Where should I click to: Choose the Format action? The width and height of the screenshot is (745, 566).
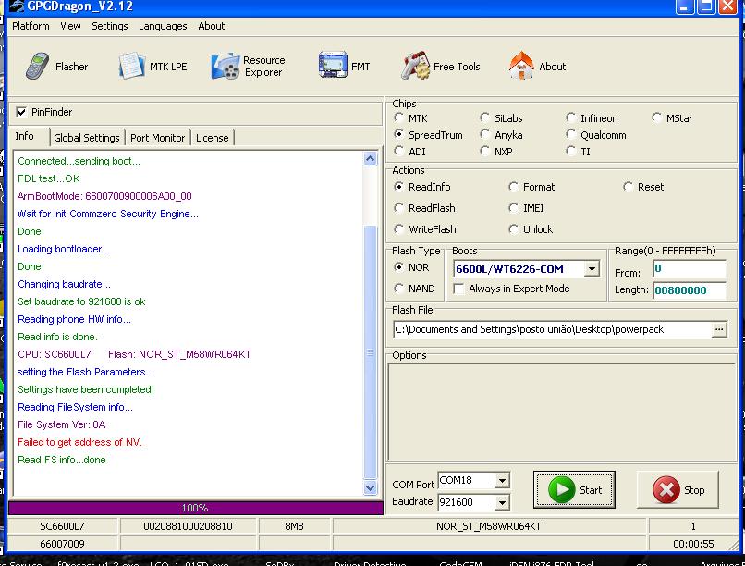coord(513,187)
